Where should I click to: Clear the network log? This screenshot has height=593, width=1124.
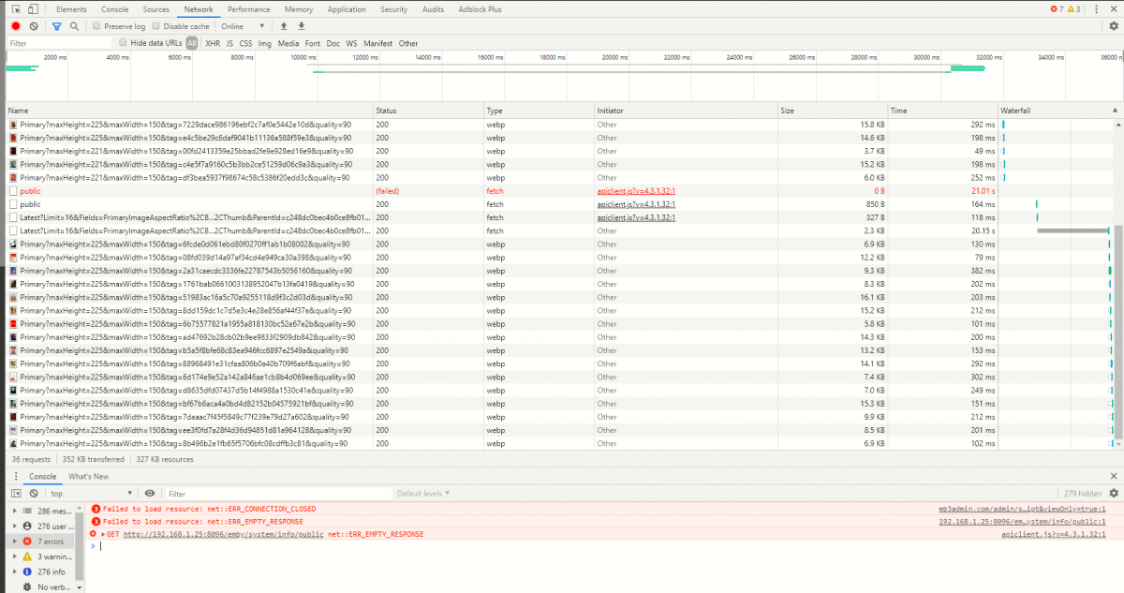[x=34, y=26]
